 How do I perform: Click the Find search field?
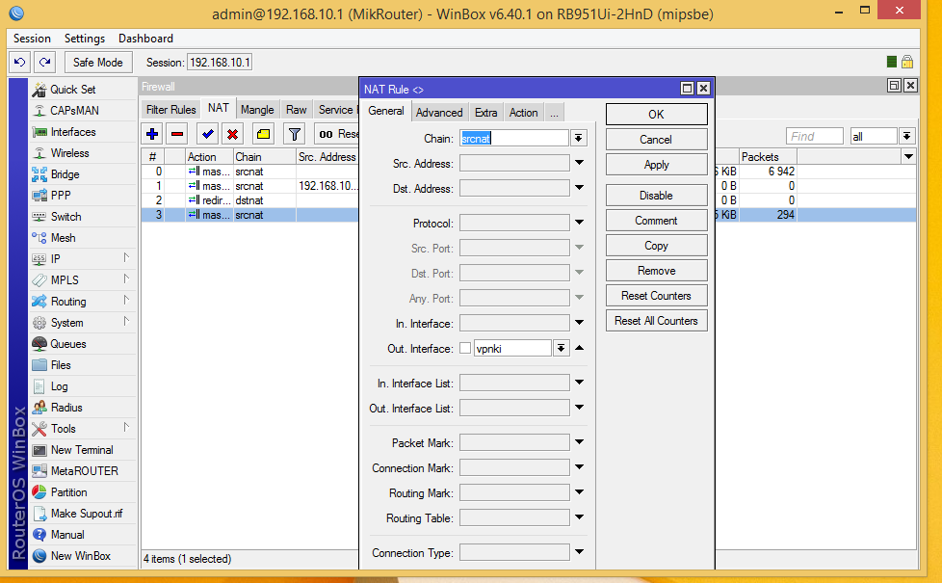(x=814, y=137)
